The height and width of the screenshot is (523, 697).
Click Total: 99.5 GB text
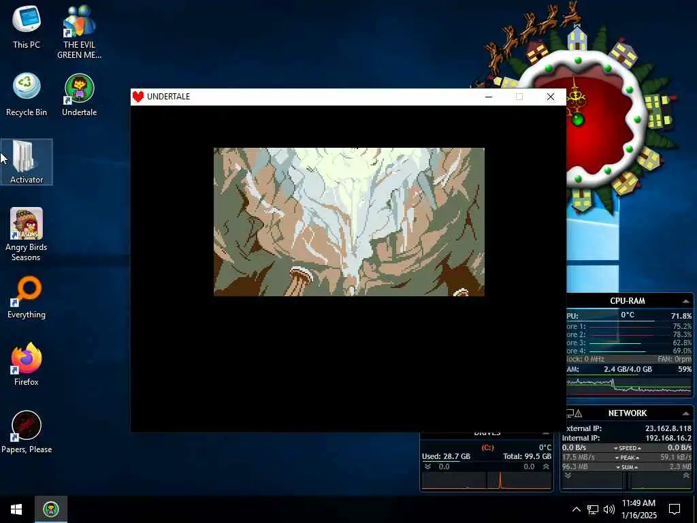pos(528,456)
